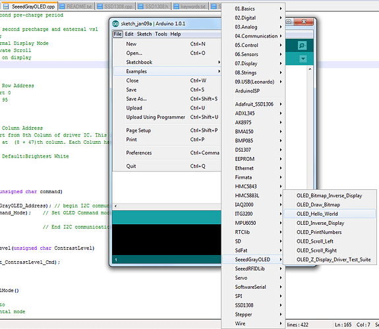Switch to SSD1308.h tab
The image size is (379, 329).
tap(154, 7)
